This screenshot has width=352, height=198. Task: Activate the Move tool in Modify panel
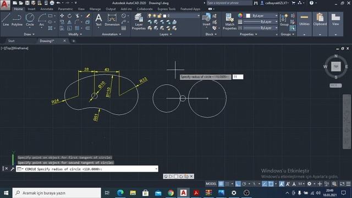(x=62, y=16)
